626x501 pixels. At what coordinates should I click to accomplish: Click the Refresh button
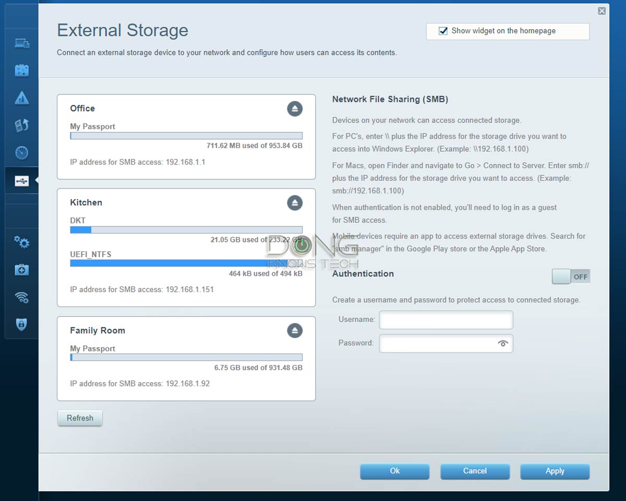coord(80,418)
